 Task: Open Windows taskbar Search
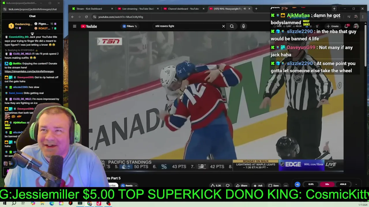tap(14, 204)
